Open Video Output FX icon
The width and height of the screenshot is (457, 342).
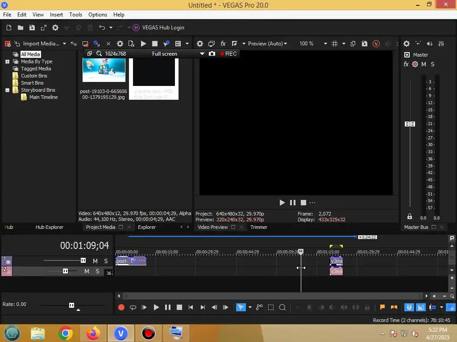[x=223, y=44]
